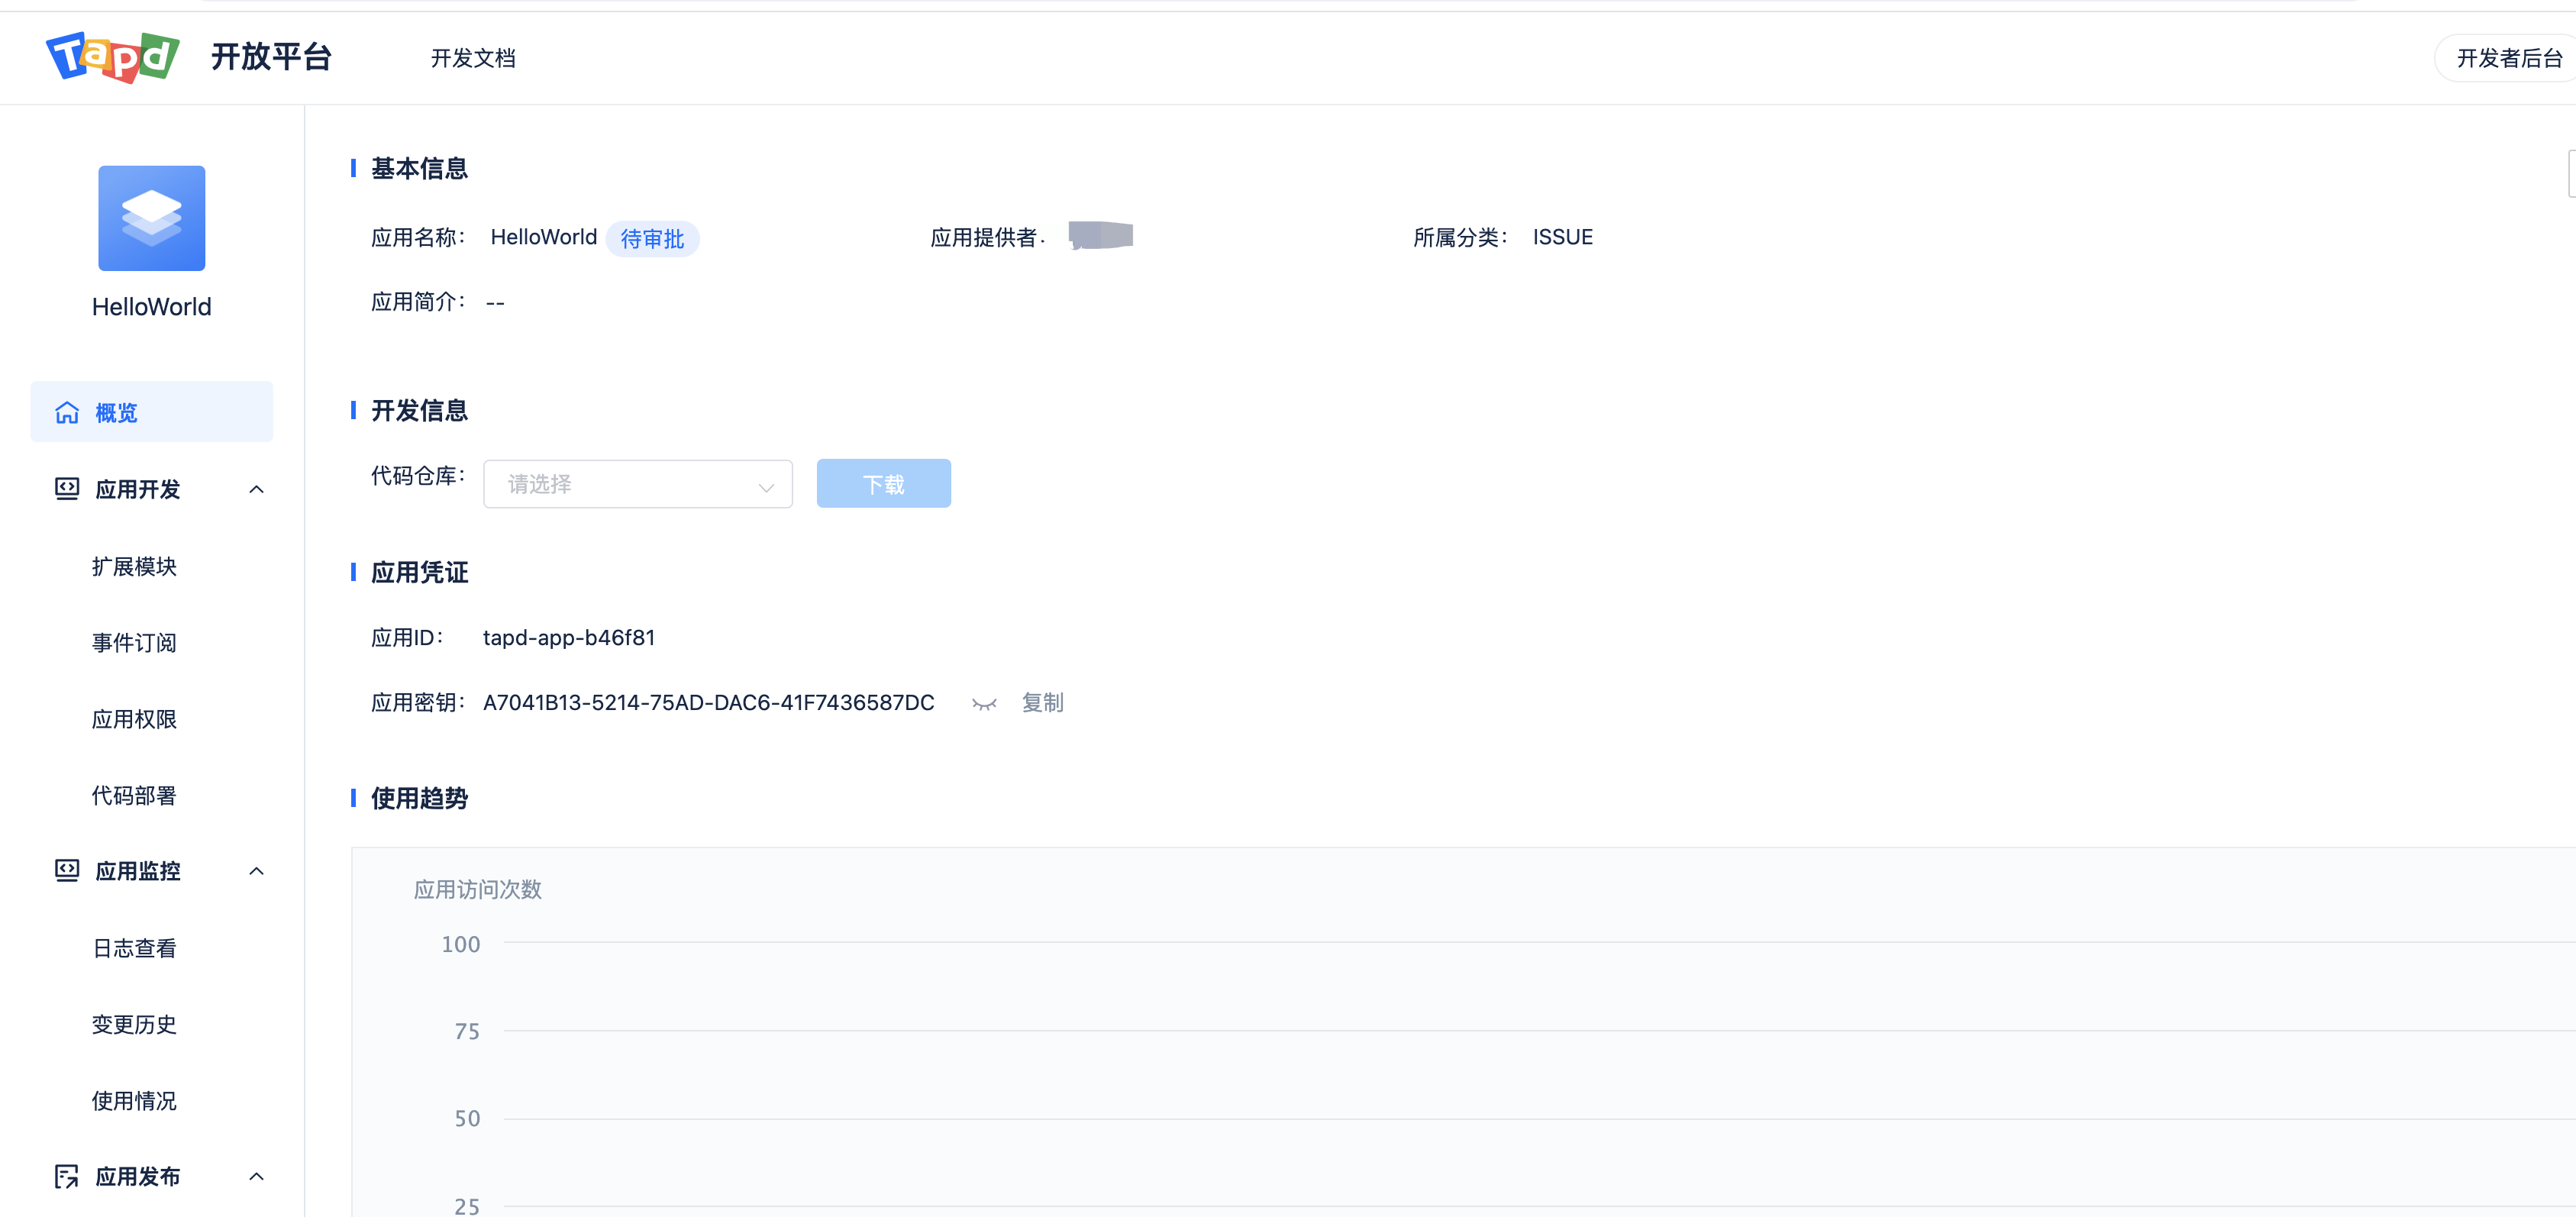Open 变更历史 in the sidebar
2576x1217 pixels.
134,1024
